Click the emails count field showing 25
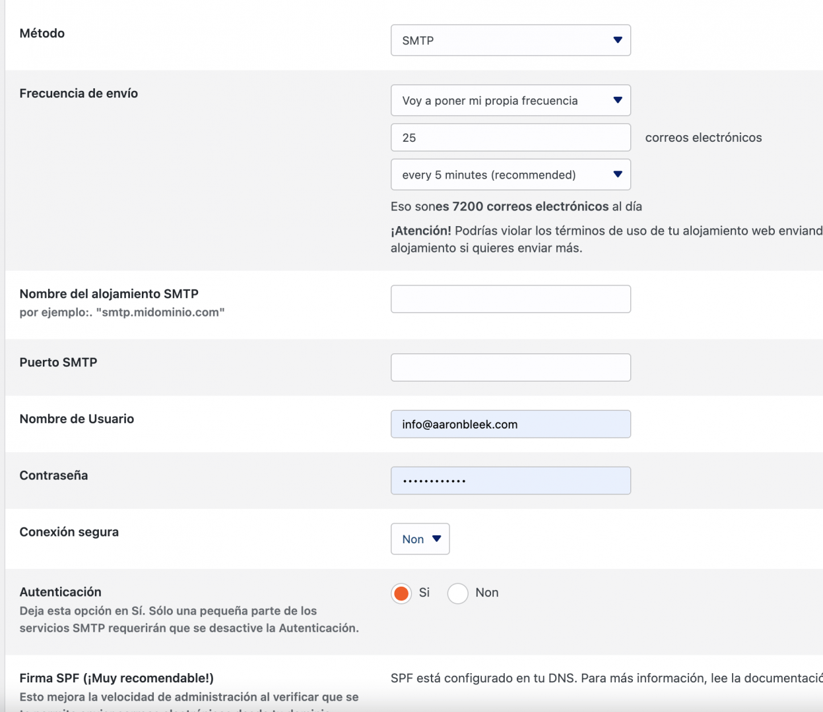This screenshot has width=823, height=712. pos(511,138)
